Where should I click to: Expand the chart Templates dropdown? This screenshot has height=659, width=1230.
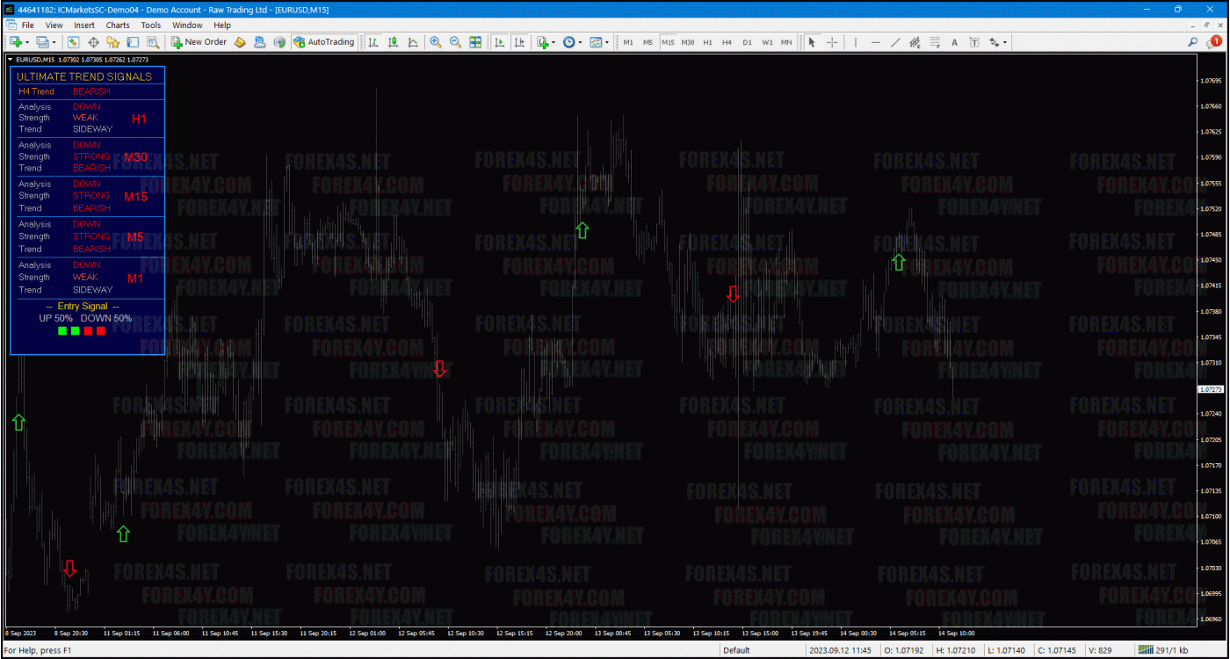pos(606,42)
